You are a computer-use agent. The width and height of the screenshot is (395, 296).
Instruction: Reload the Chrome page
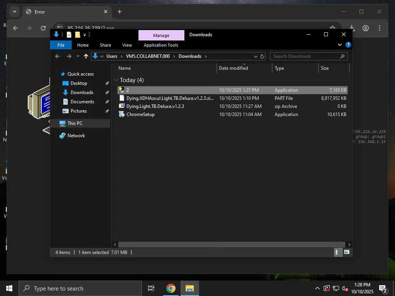click(x=43, y=28)
